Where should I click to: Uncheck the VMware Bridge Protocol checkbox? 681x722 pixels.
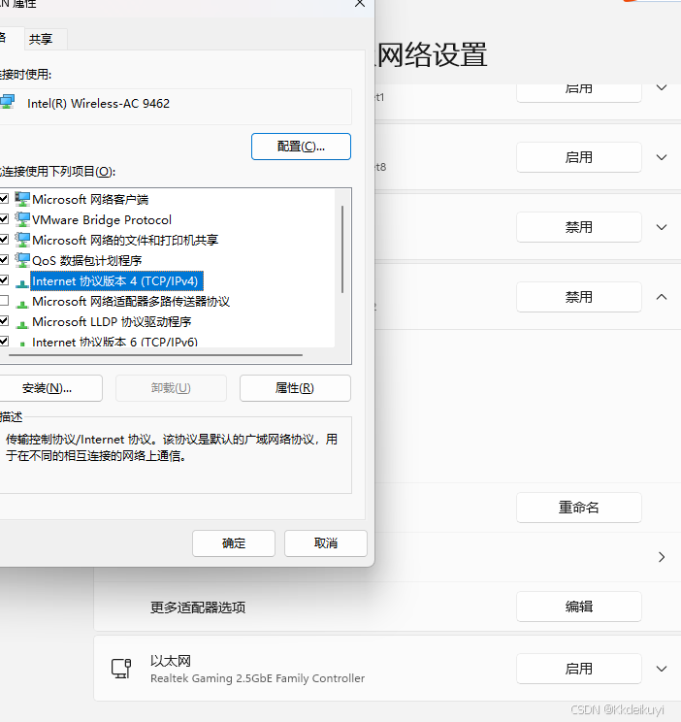4,219
